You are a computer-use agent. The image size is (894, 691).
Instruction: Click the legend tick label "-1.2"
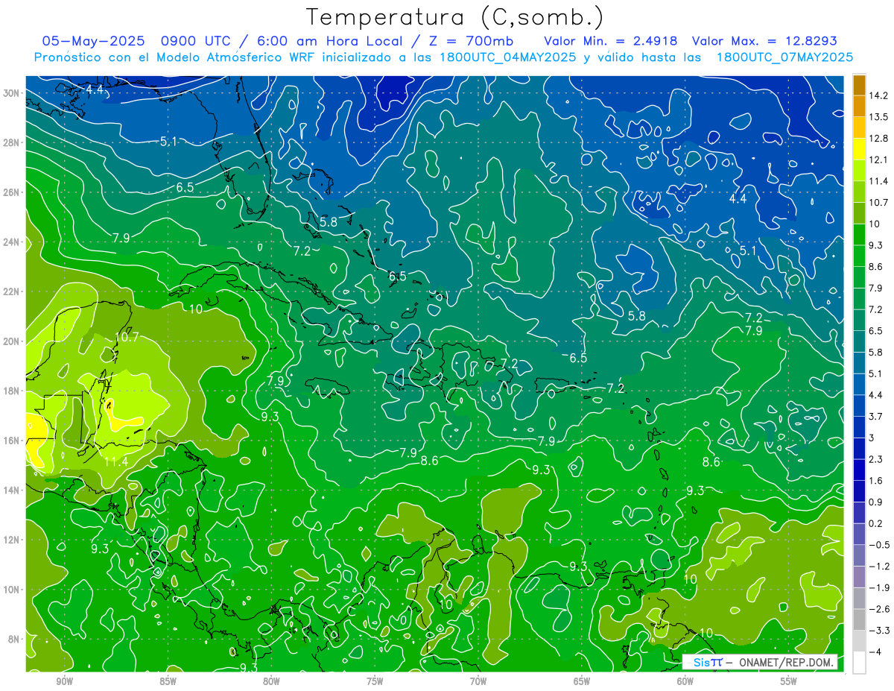click(879, 566)
